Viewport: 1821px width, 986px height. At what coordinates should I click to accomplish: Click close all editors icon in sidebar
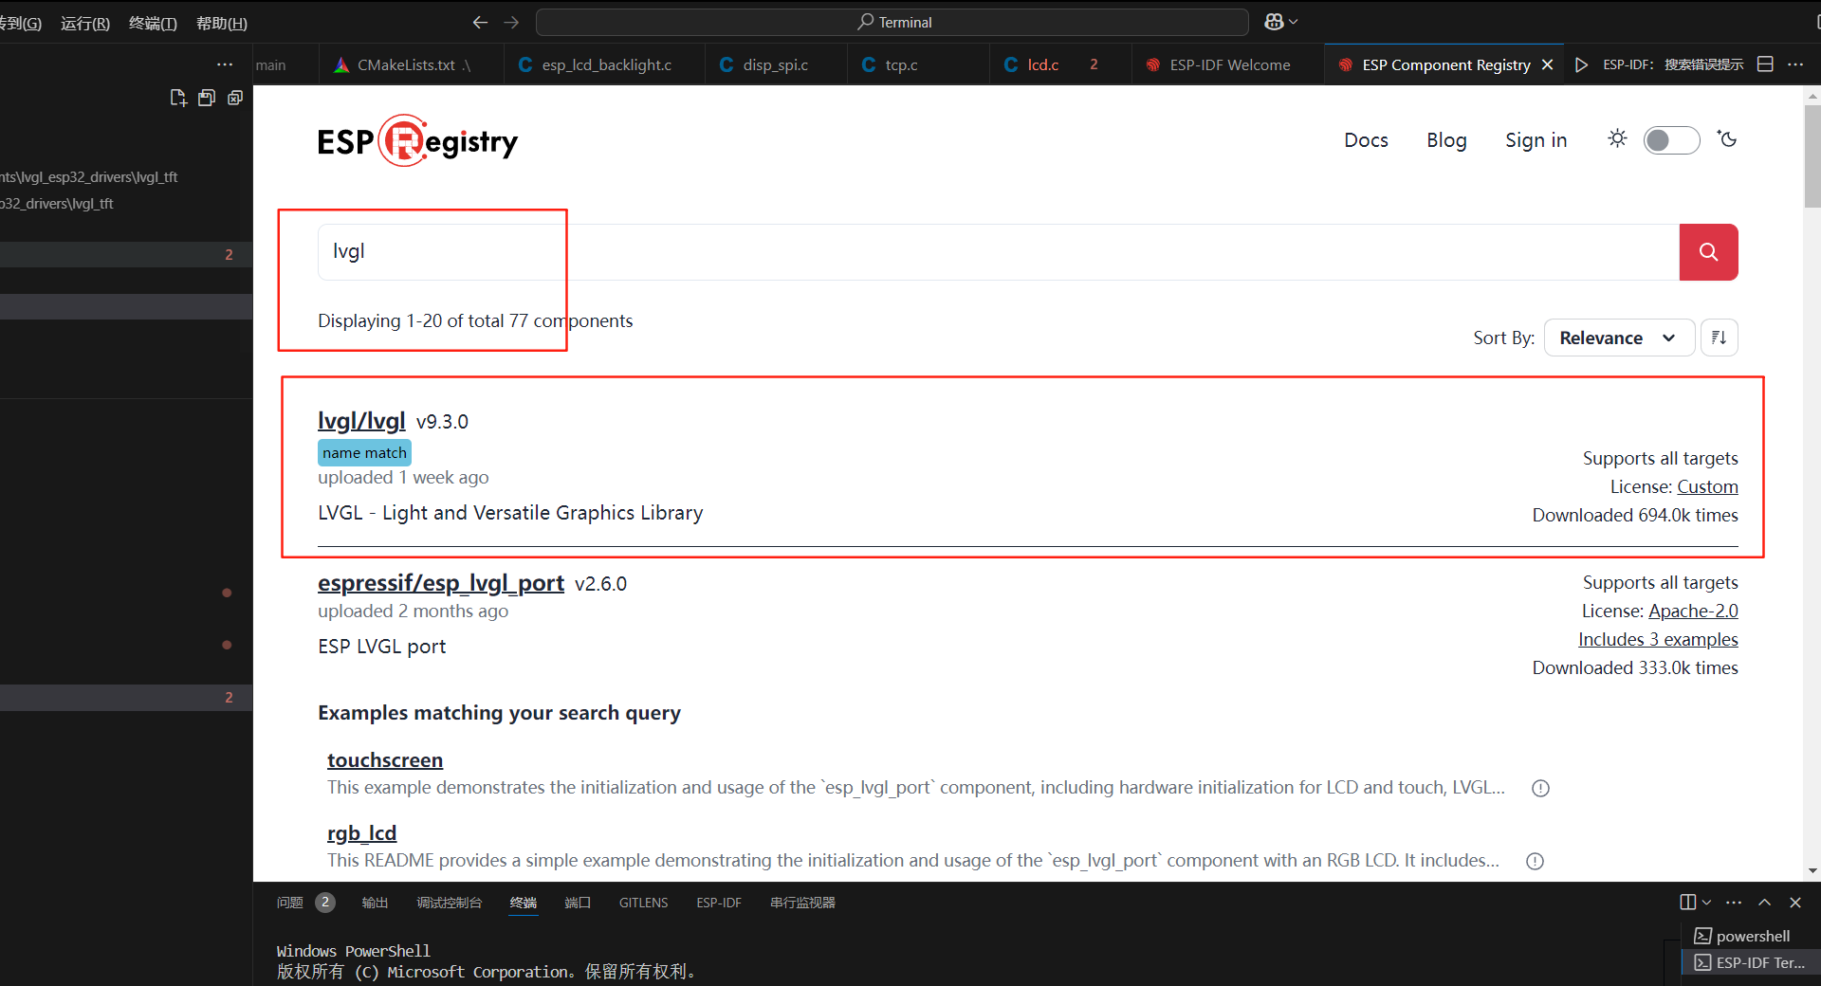235,98
